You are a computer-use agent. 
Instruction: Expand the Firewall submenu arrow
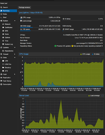tap(15, 54)
